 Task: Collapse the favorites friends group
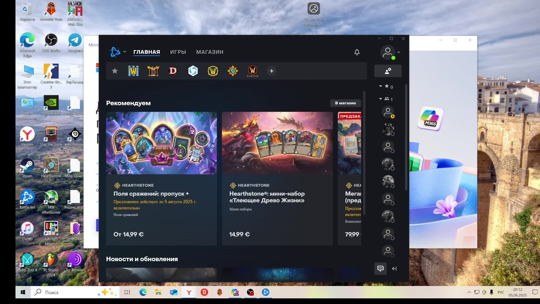click(381, 86)
